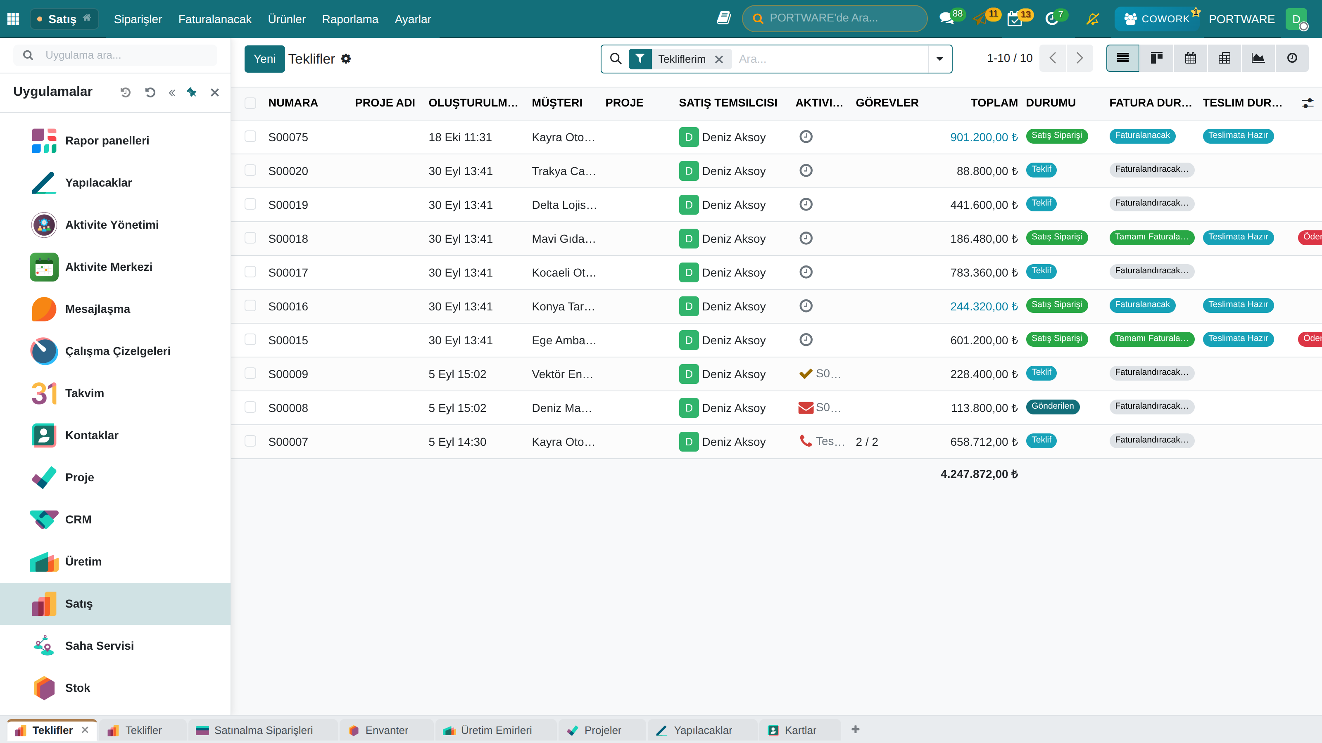Image resolution: width=1322 pixels, height=743 pixels.
Task: Go to next page of records
Action: point(1079,58)
